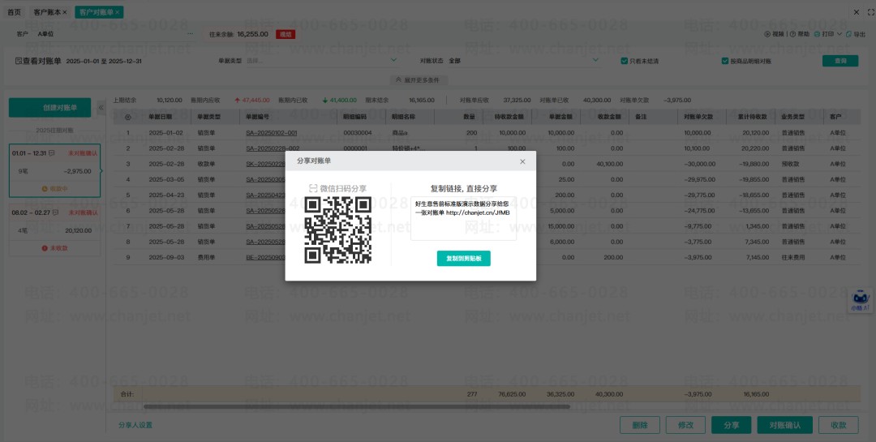Open the 帮助 help icon
The height and width of the screenshot is (442, 876).
click(792, 34)
